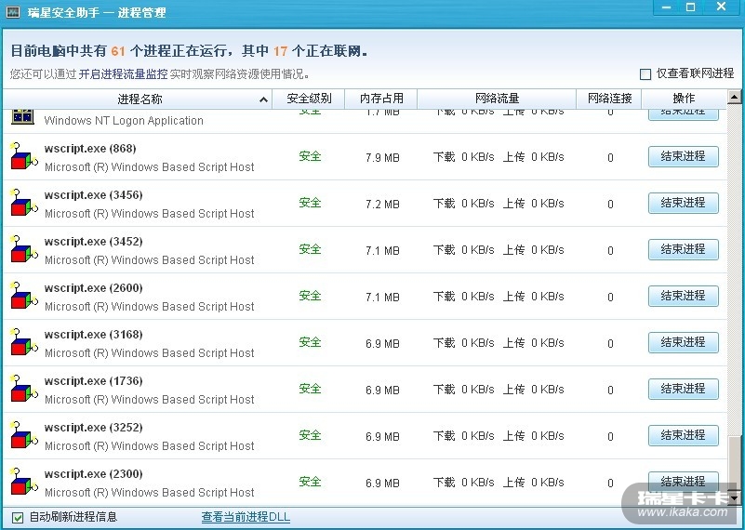Open 查看当前进程DLL link
This screenshot has height=530, width=745.
coord(246,517)
